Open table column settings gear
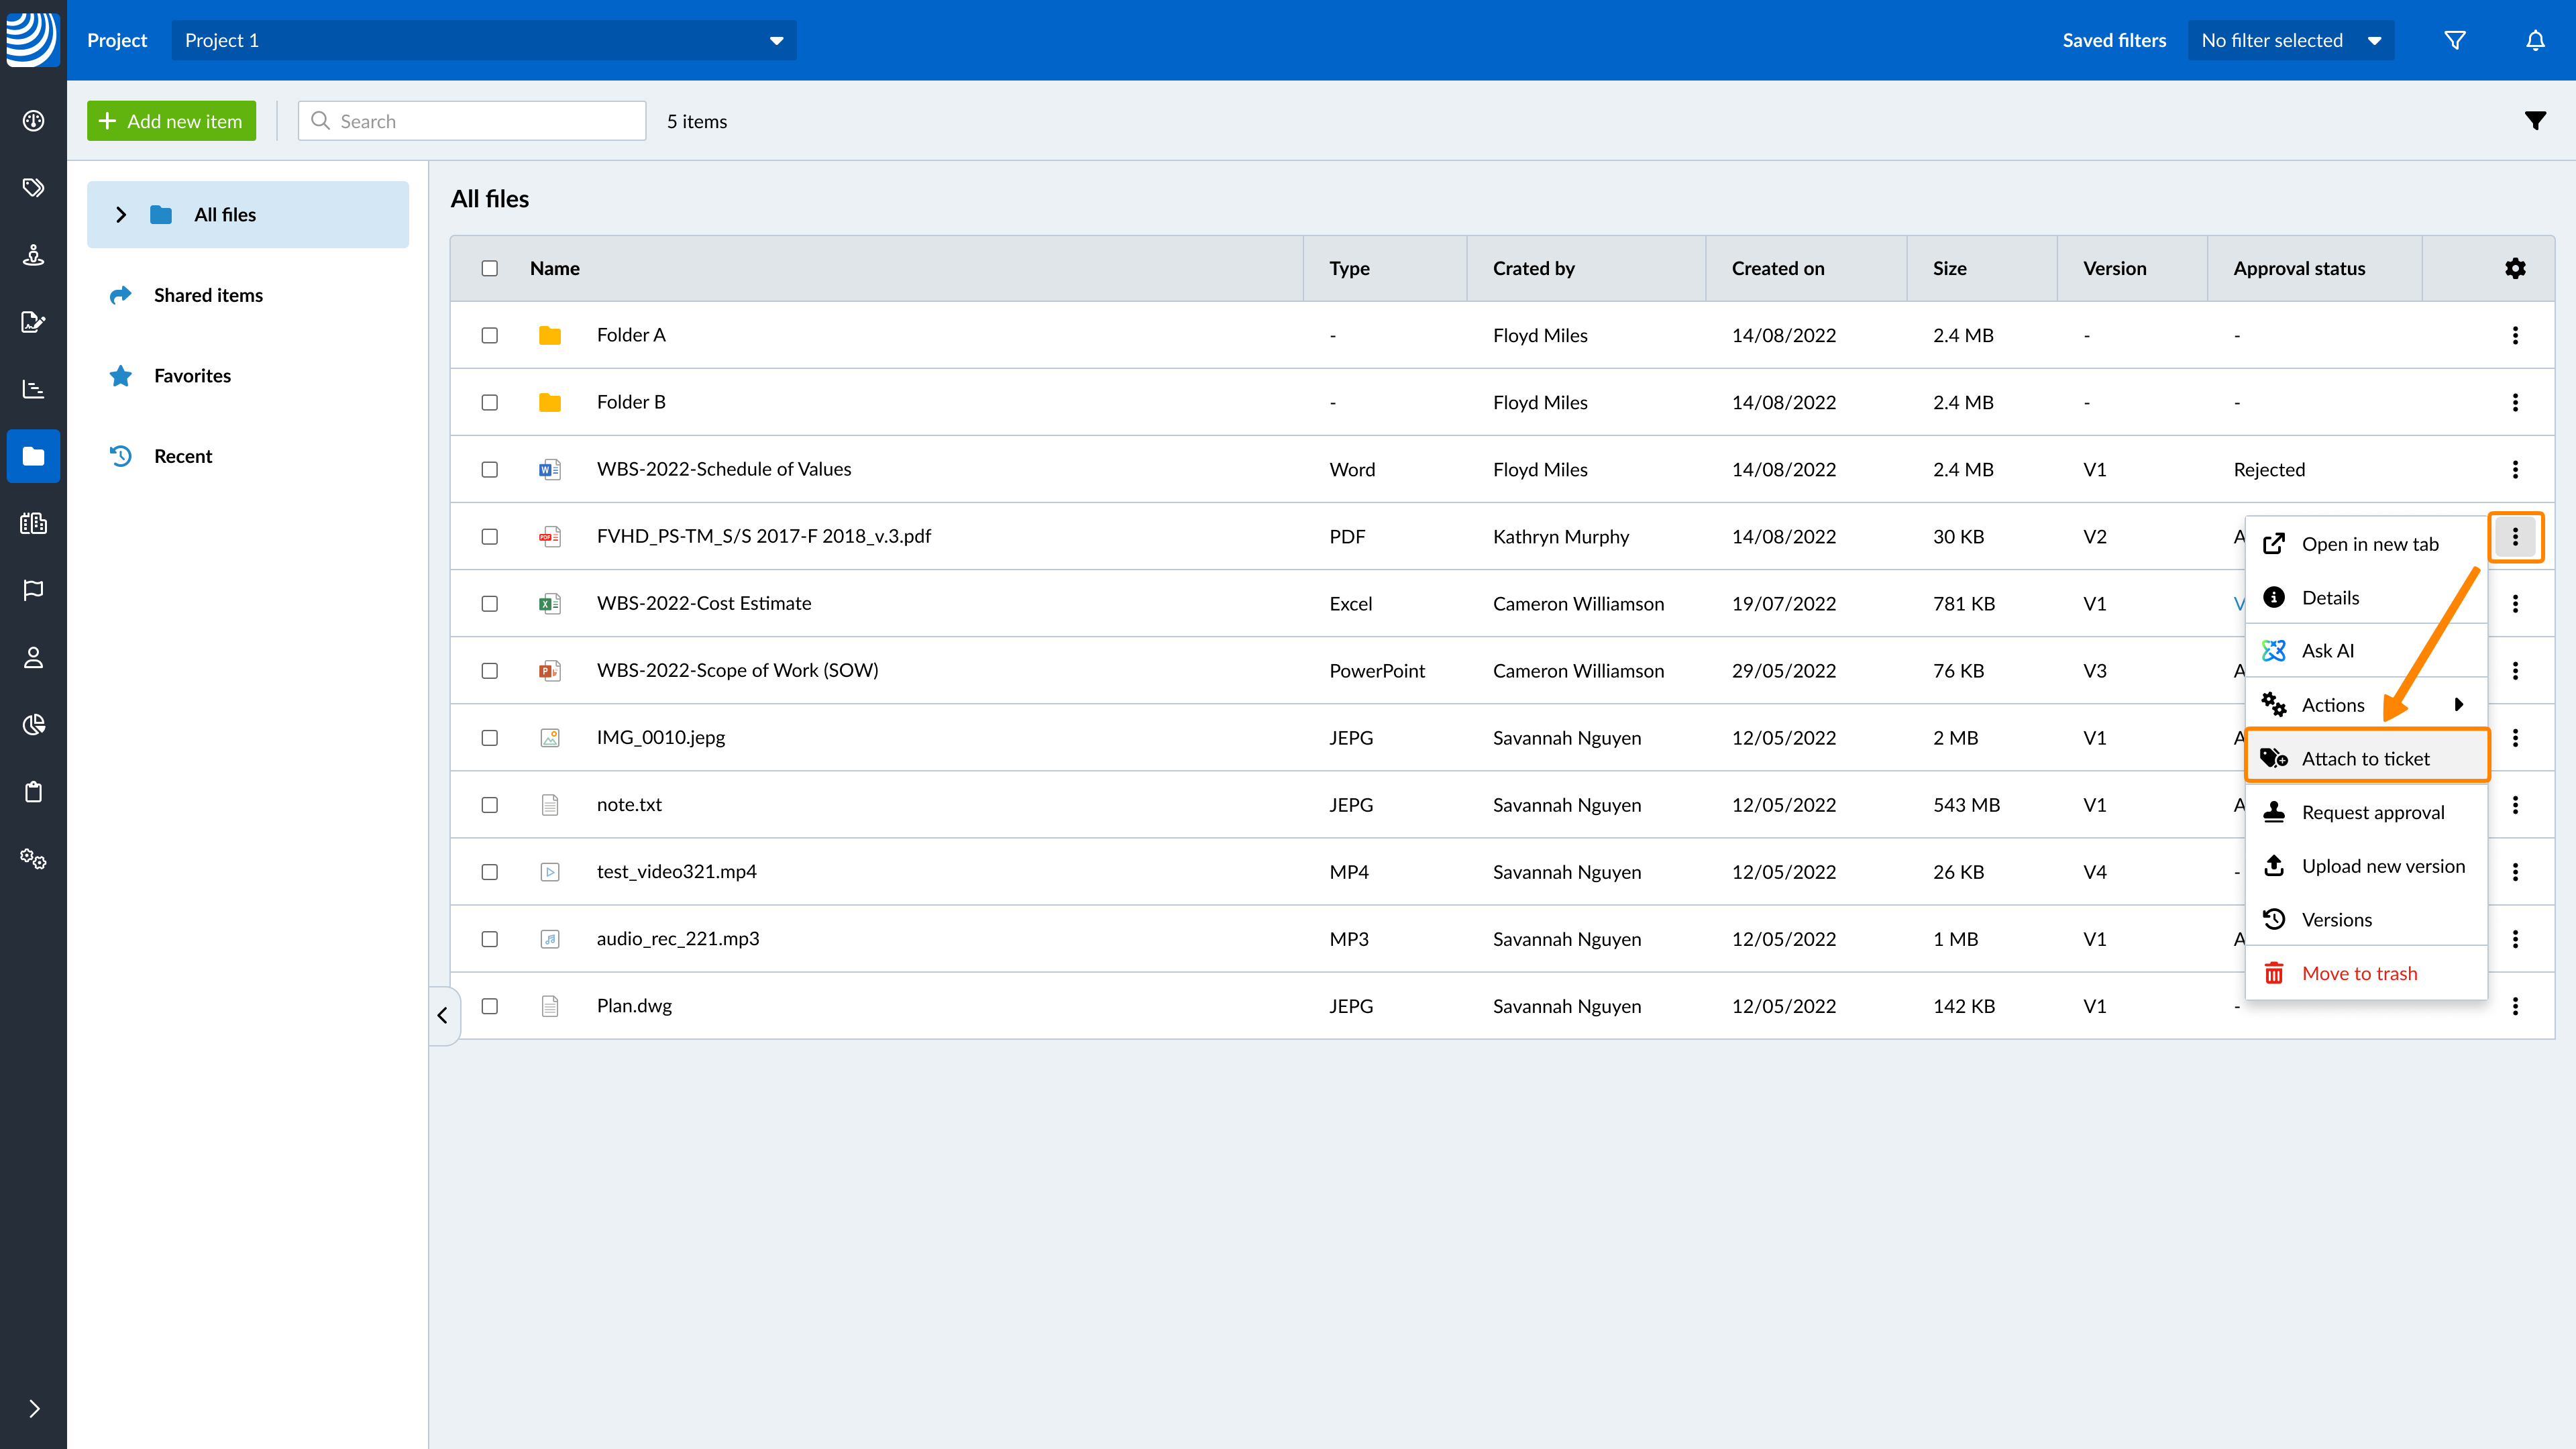Screen dimensions: 2576x1449 click(x=2515, y=268)
